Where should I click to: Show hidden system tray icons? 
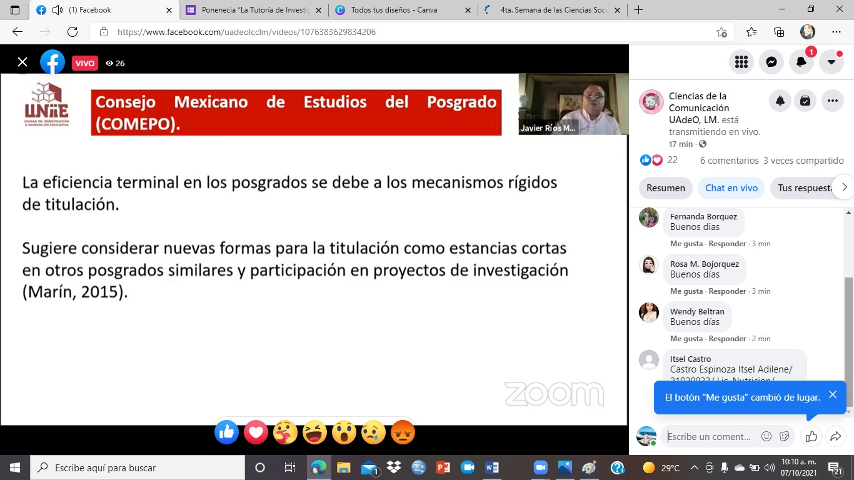coord(694,467)
